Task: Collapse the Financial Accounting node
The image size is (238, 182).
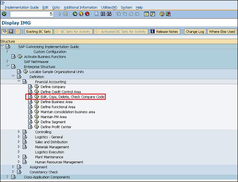Action: pyautogui.click(x=19, y=82)
